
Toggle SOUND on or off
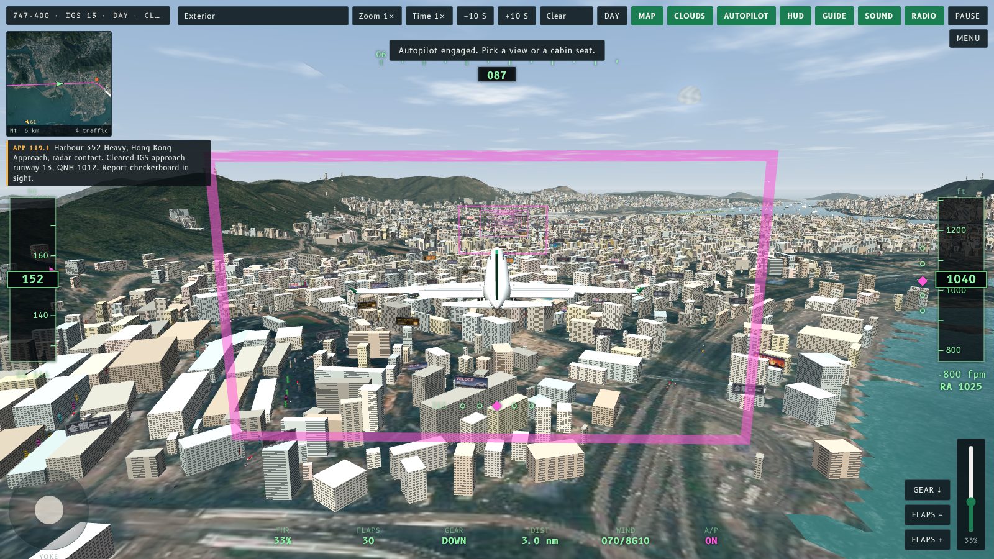point(878,16)
